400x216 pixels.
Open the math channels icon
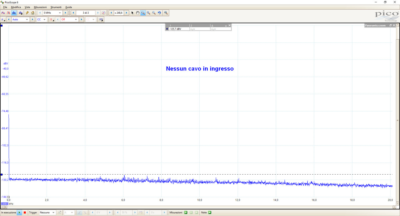101,19
